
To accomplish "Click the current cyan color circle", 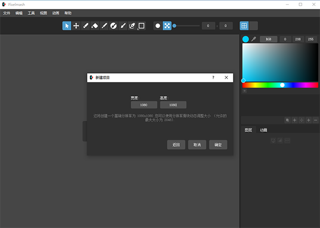I will tap(245, 39).
